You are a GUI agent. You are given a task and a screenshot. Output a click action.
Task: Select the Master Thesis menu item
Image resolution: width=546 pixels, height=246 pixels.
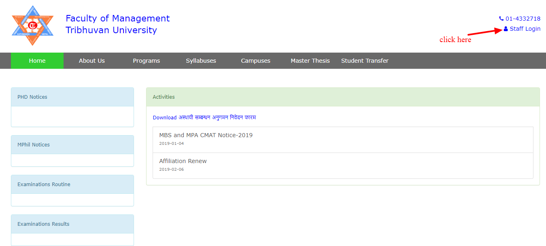pos(310,60)
